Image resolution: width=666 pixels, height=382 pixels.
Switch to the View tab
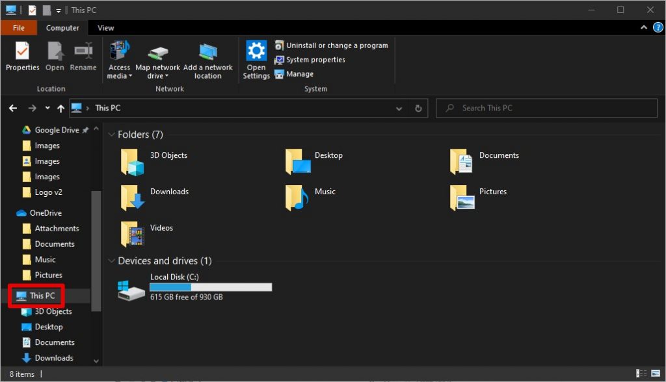pos(105,28)
